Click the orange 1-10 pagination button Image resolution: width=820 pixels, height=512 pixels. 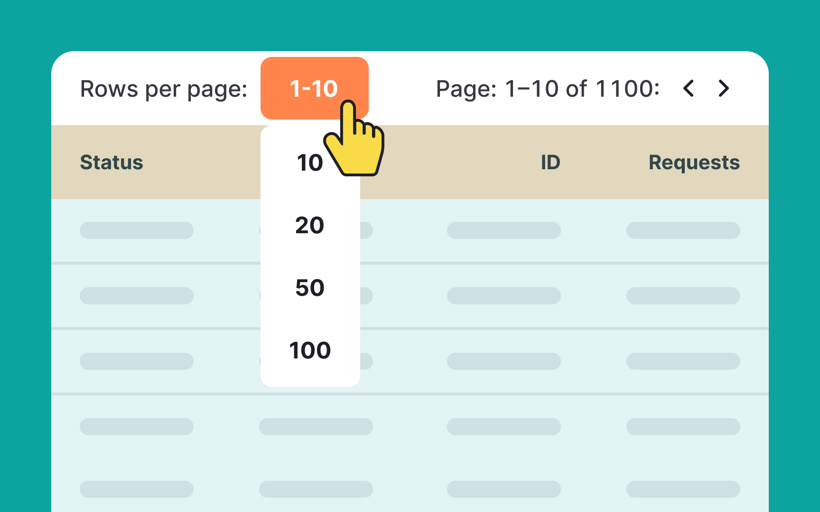[314, 88]
